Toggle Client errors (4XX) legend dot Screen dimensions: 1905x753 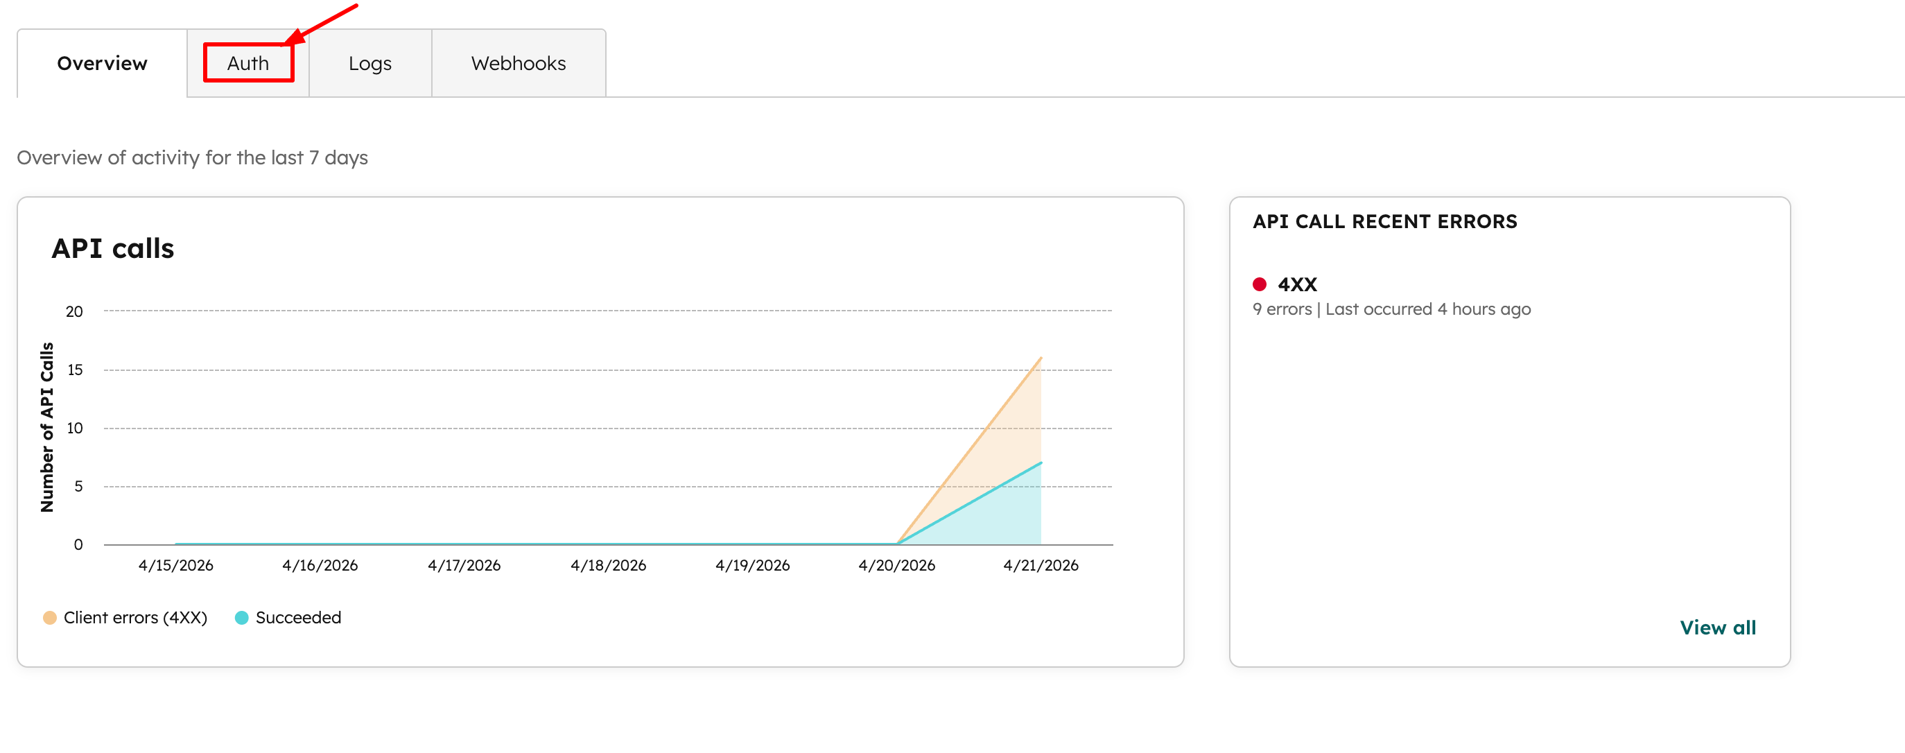(49, 618)
